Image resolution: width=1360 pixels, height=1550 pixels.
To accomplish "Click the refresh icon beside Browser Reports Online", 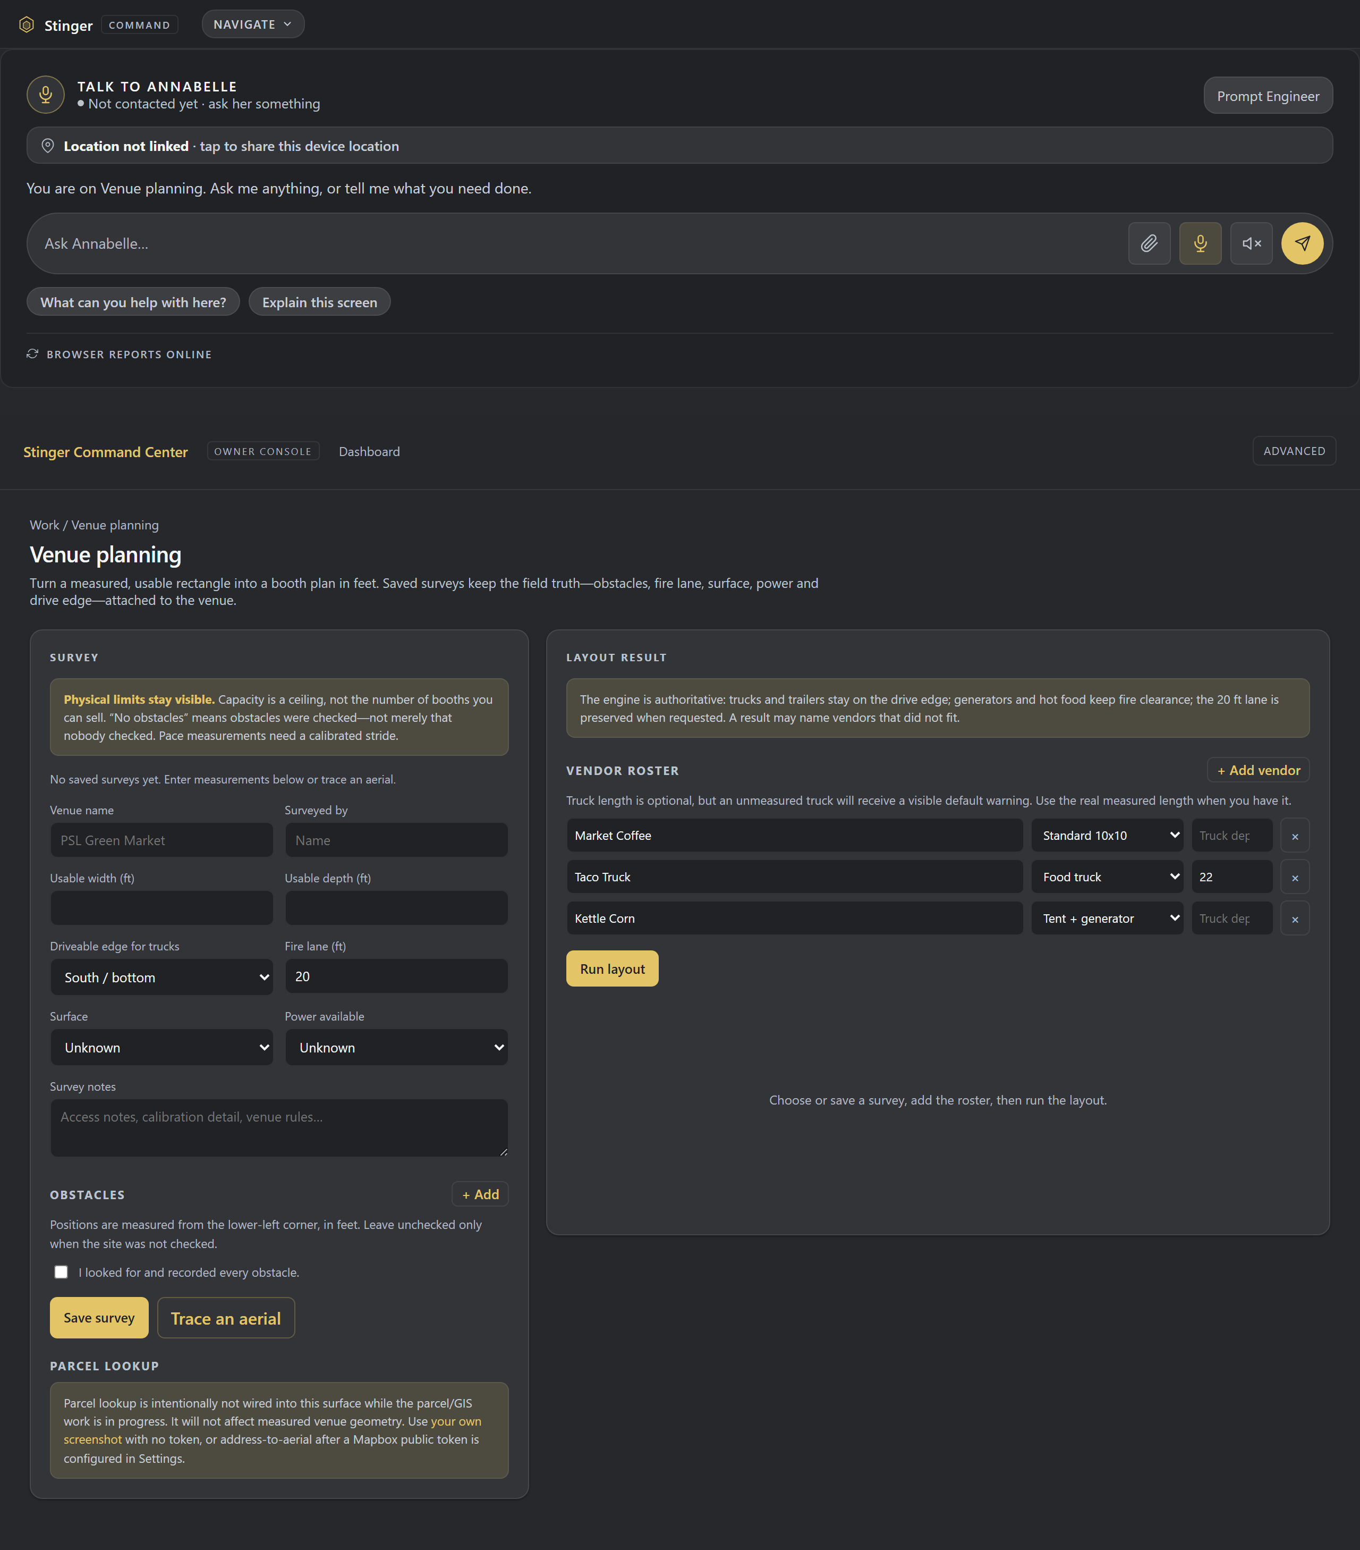I will tap(32, 354).
